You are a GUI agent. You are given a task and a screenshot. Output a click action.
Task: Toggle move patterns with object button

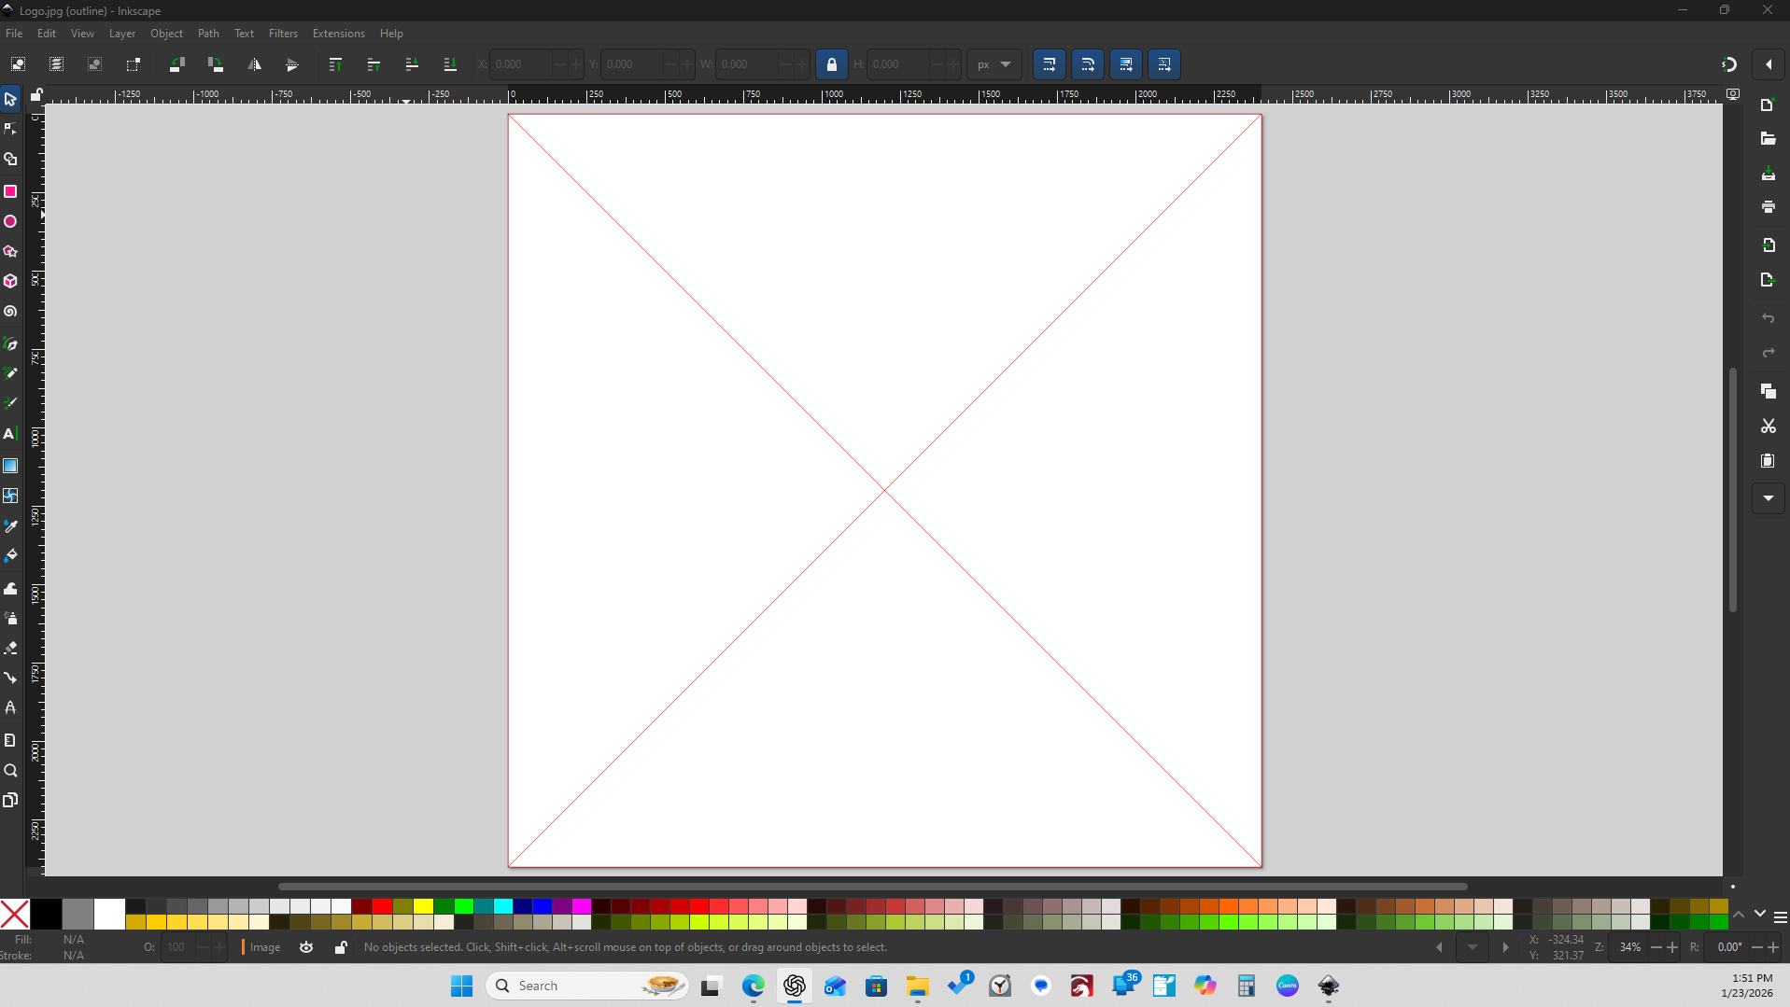click(1164, 64)
